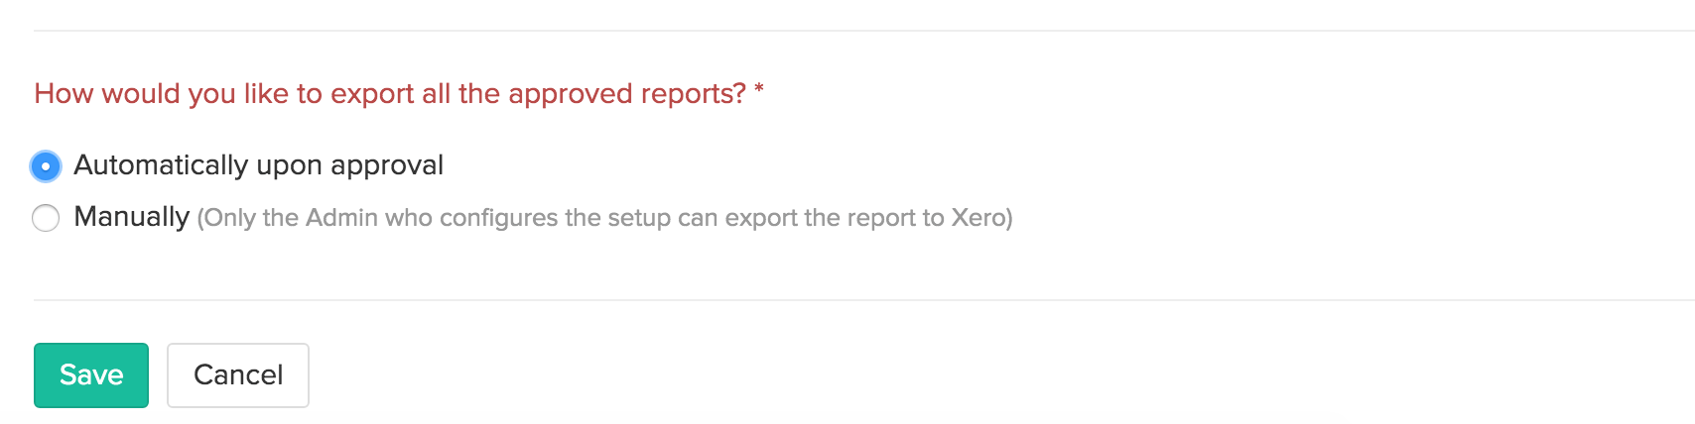Select the Automatically upon approval radio button
Screen dimensions: 1695x424
click(x=46, y=166)
